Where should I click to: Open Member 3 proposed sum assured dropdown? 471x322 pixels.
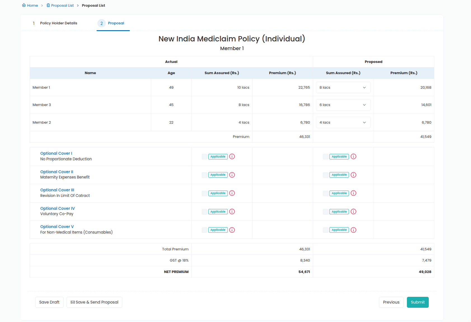pos(343,105)
